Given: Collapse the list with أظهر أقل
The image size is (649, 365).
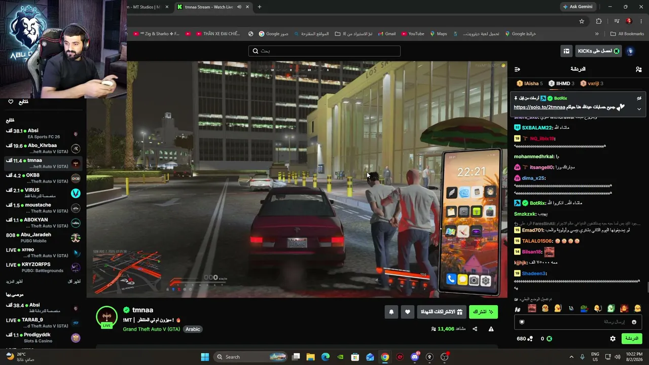Looking at the screenshot, I should [75, 281].
